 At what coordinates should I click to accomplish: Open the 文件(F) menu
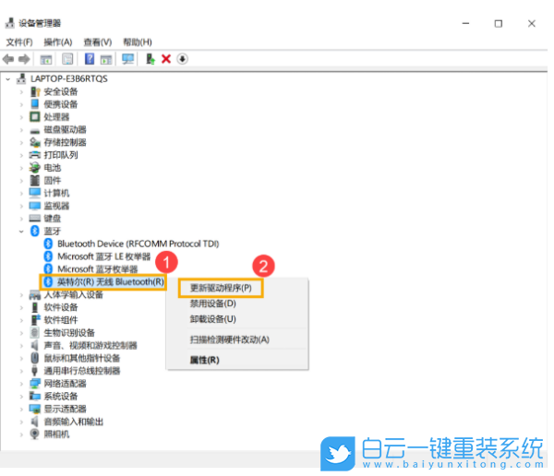pos(19,42)
